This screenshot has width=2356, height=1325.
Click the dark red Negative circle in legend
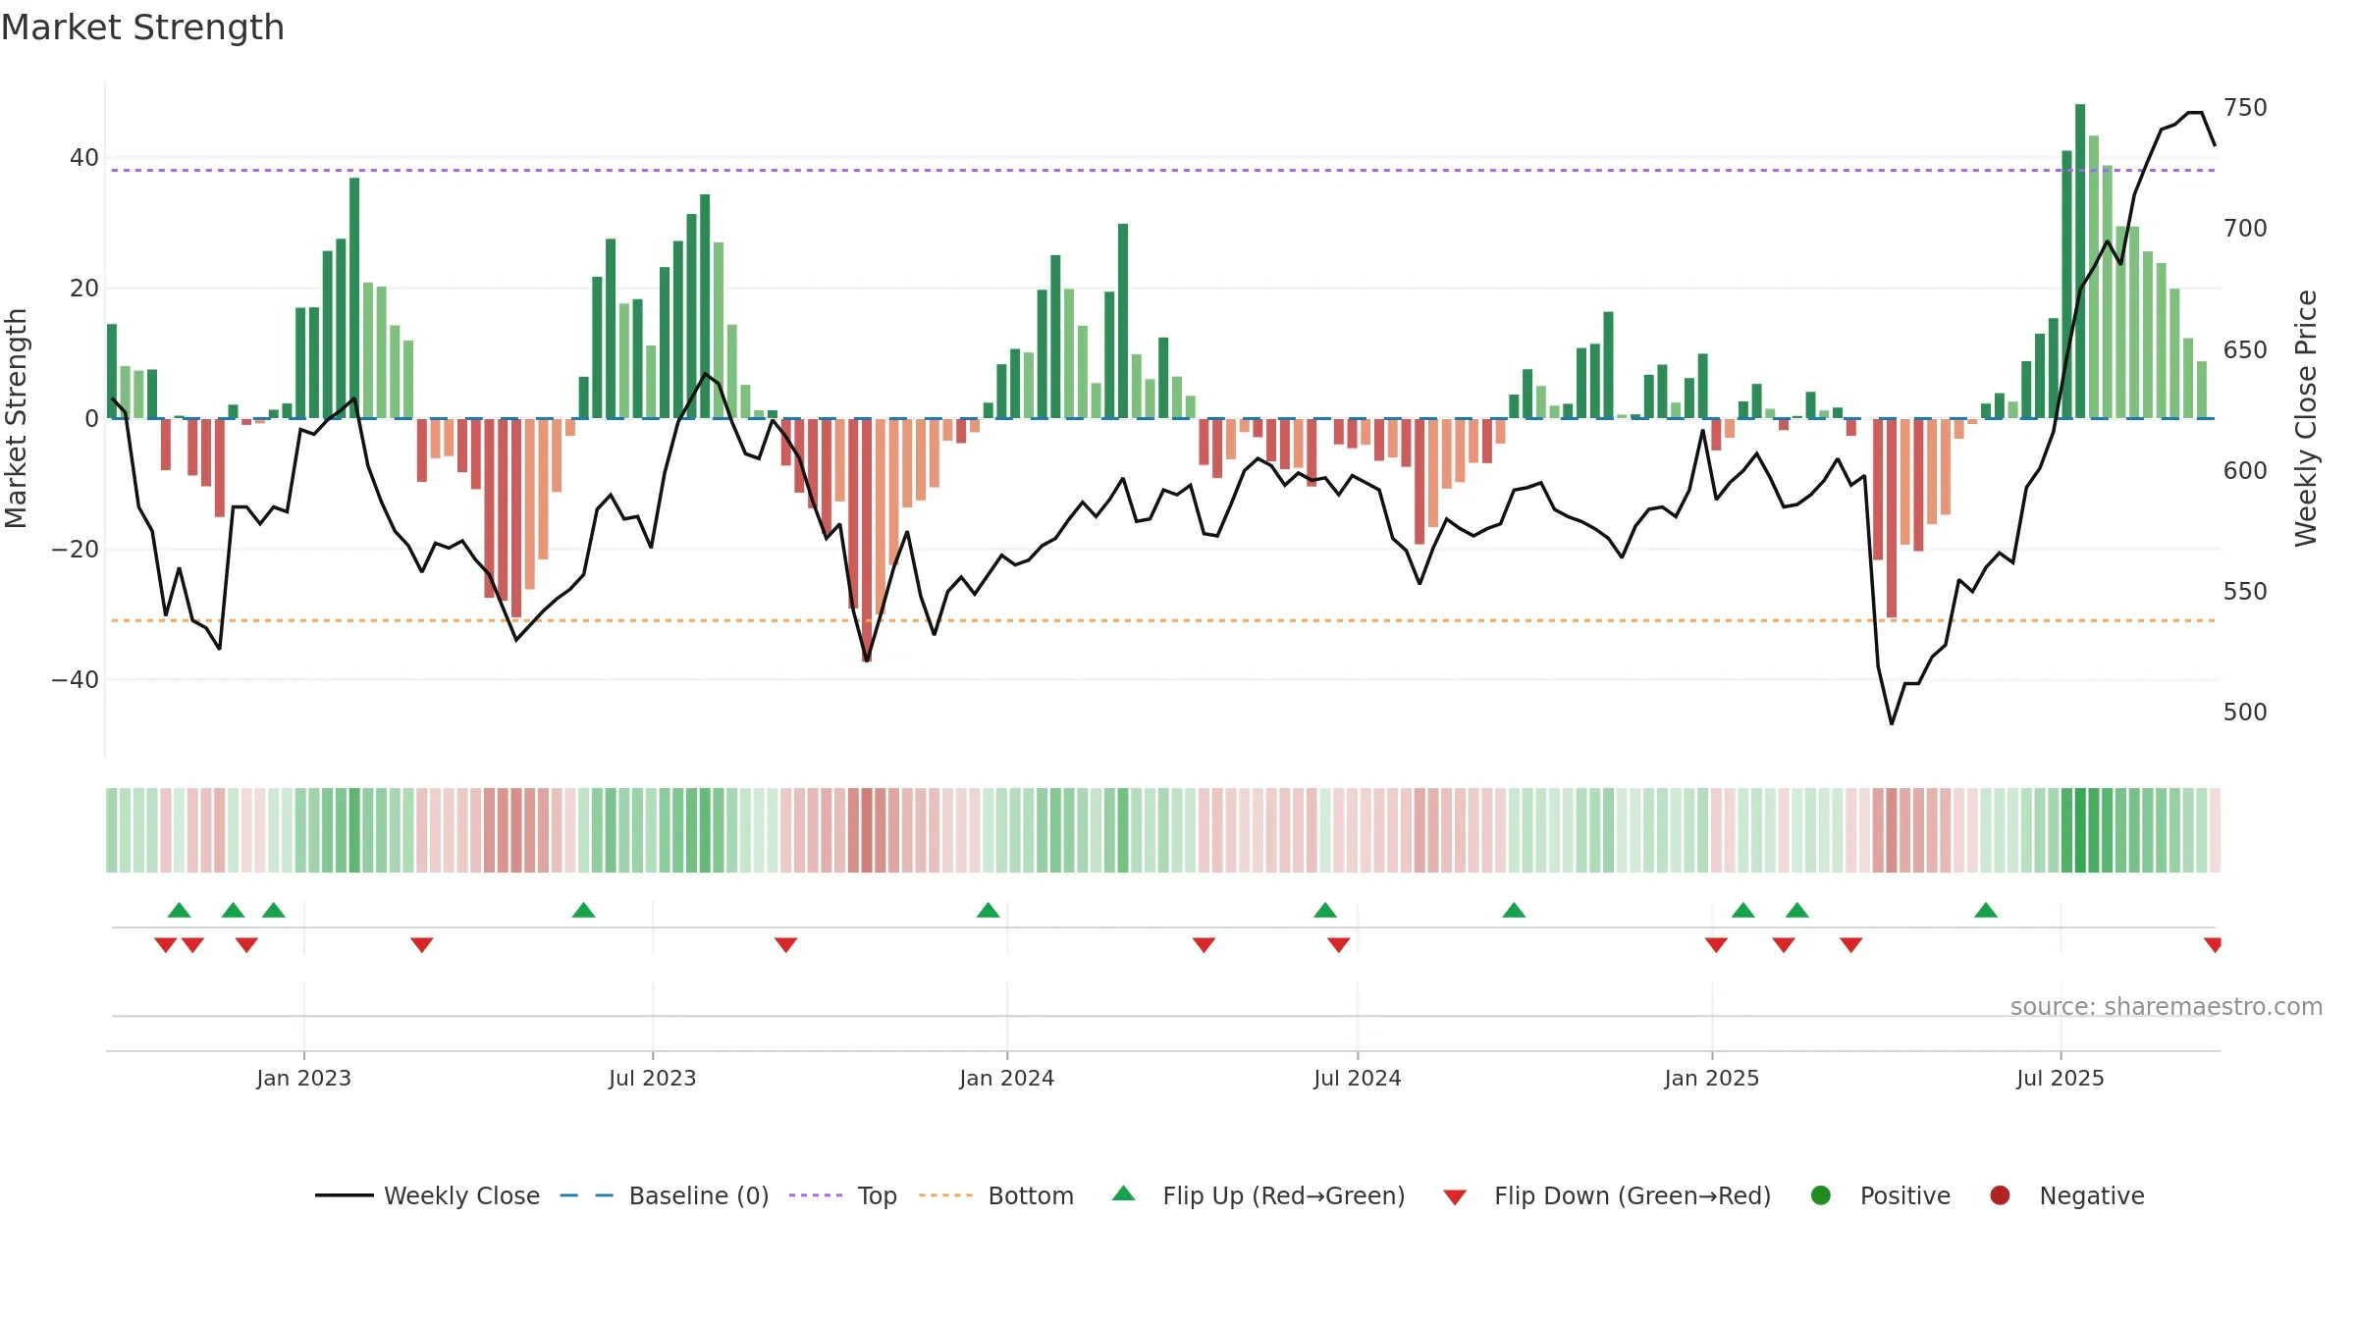(2000, 1195)
